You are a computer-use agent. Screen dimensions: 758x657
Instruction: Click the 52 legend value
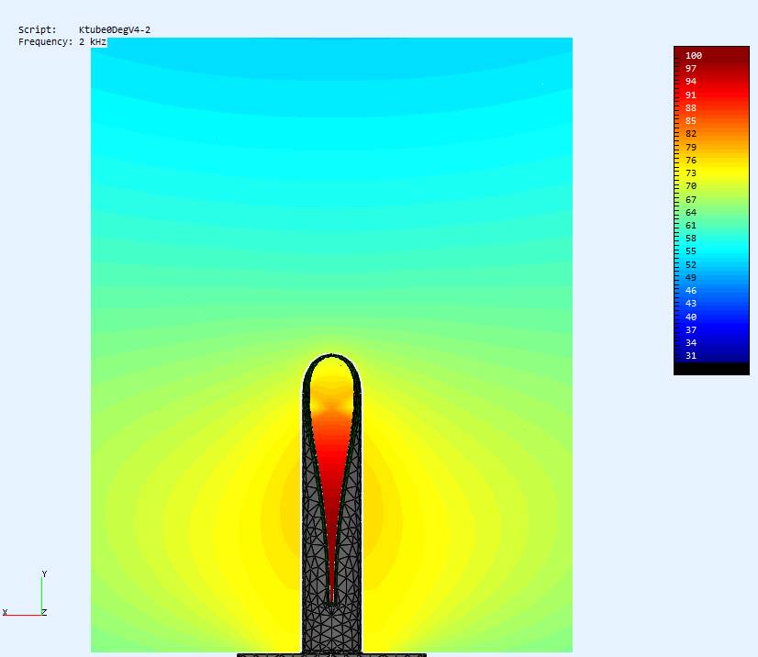(691, 265)
